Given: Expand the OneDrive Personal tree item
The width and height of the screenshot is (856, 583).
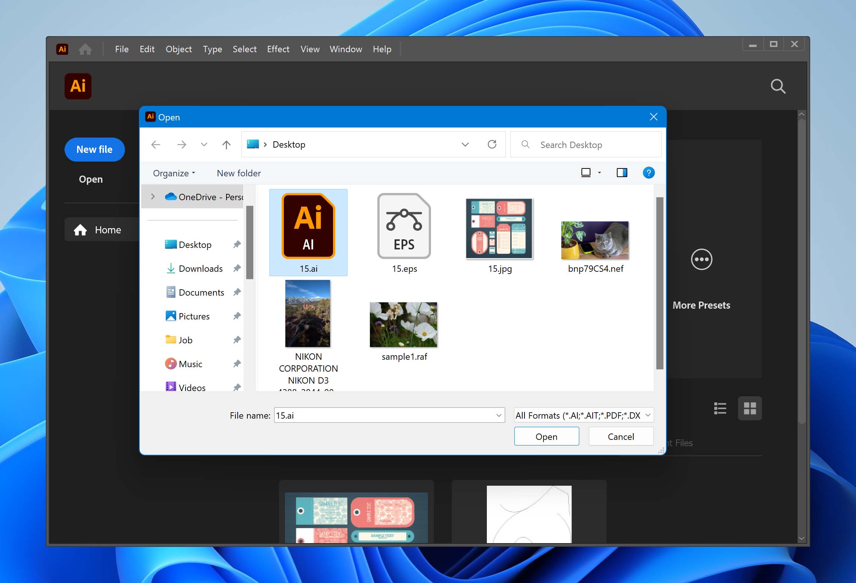Looking at the screenshot, I should pyautogui.click(x=152, y=196).
